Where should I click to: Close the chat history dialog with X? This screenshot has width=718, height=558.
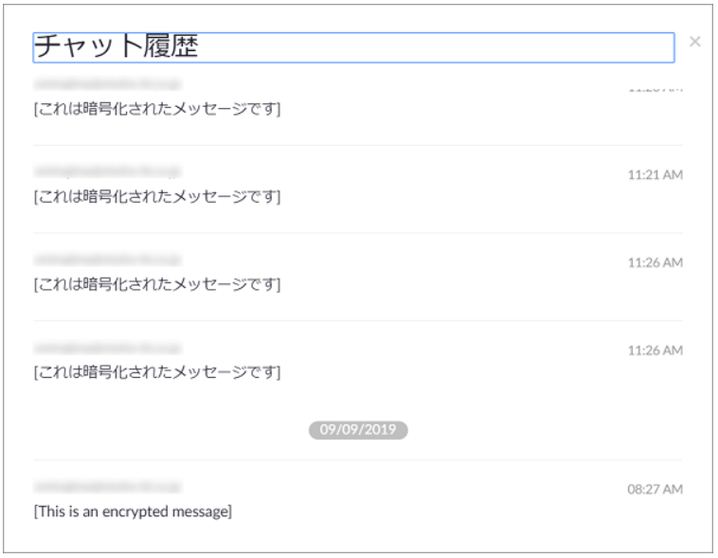(695, 42)
